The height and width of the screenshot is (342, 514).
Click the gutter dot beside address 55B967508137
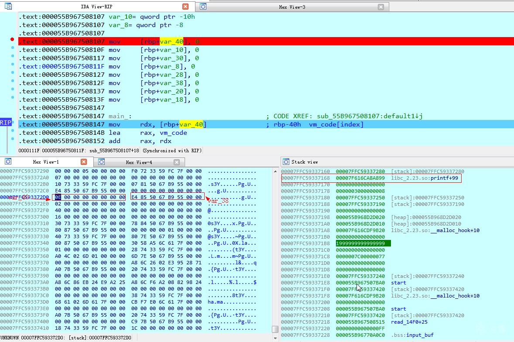13,89
